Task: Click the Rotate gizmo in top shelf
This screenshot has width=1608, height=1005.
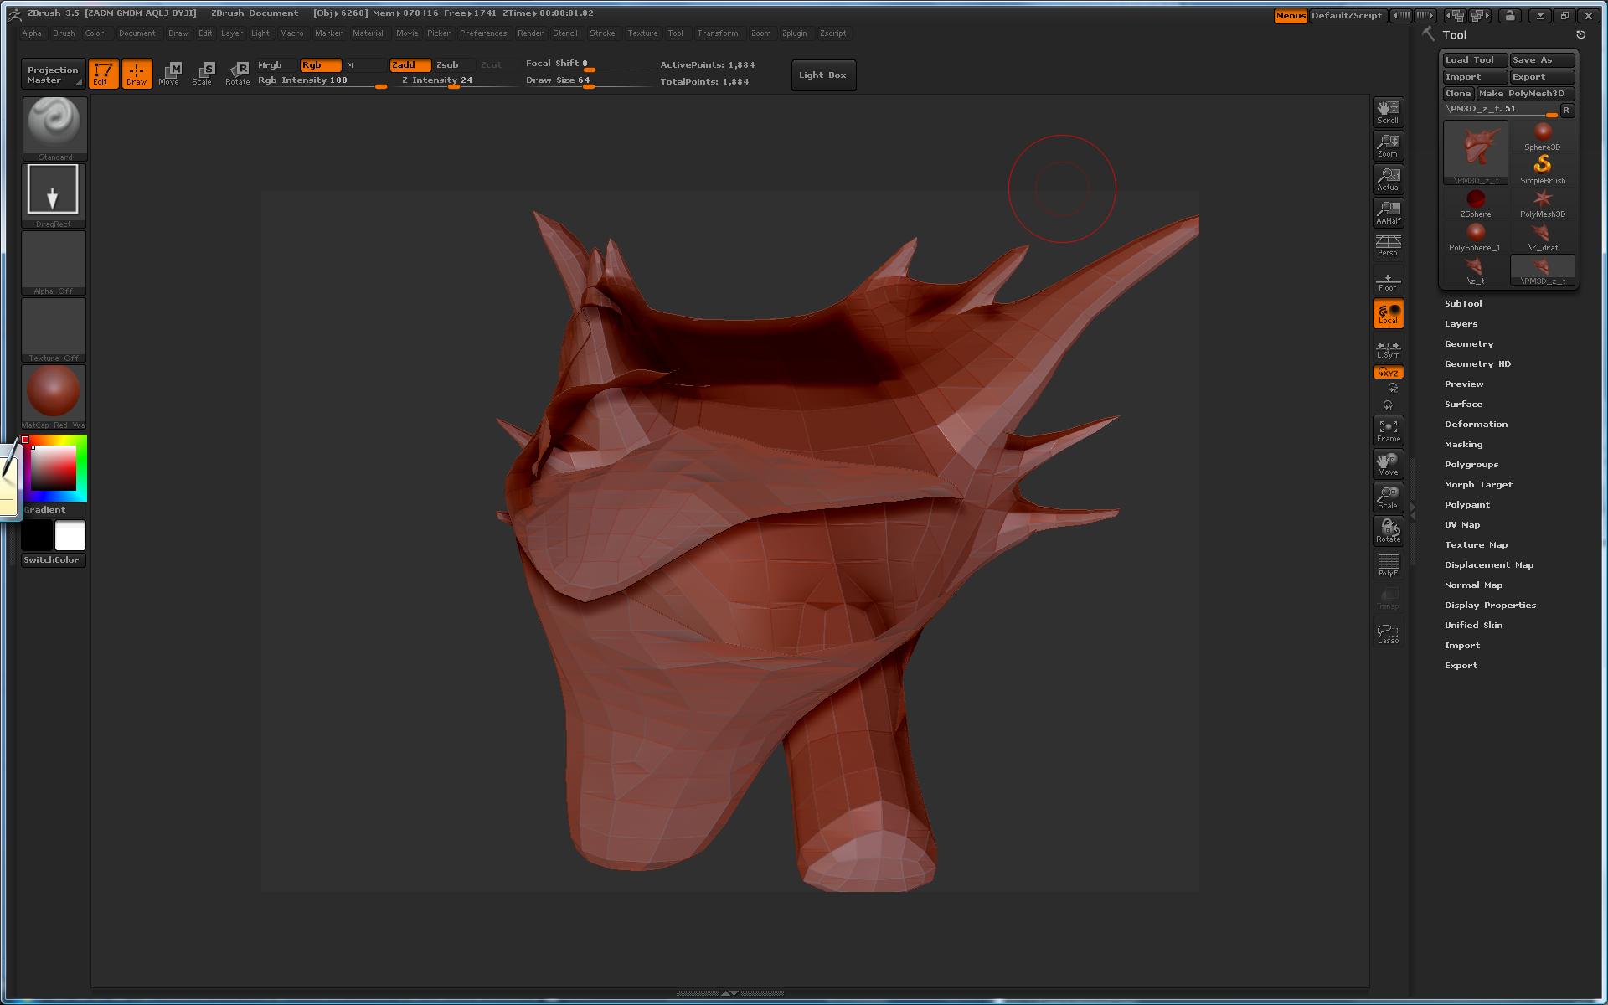Action: click(238, 73)
